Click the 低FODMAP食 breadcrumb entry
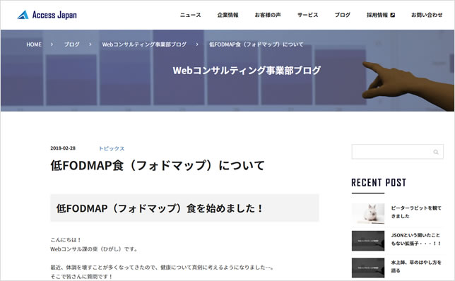Viewport: 455px width, 281px height. pos(256,44)
